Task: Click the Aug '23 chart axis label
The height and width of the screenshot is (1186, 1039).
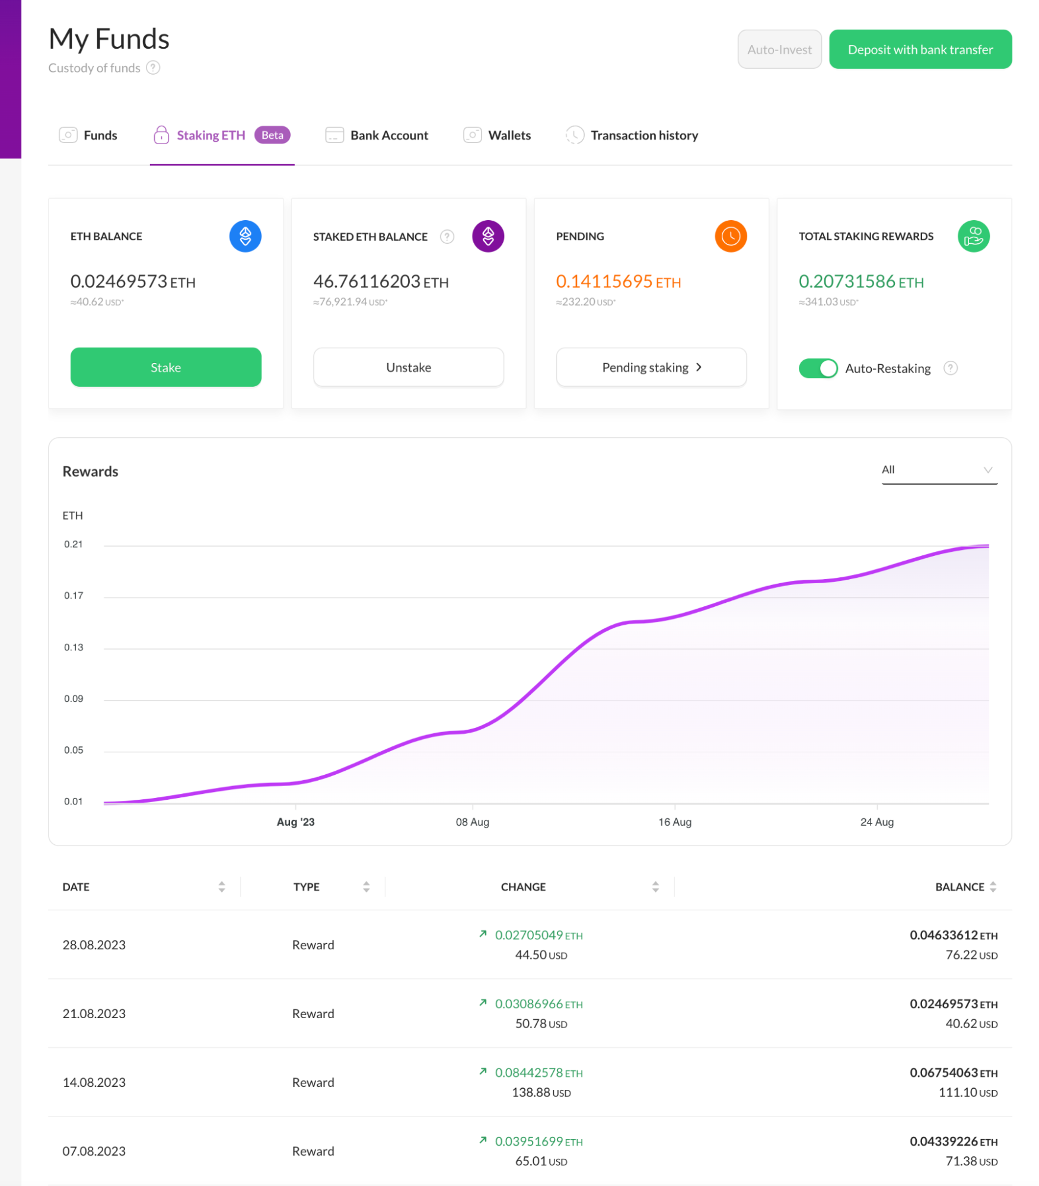Action: (295, 822)
